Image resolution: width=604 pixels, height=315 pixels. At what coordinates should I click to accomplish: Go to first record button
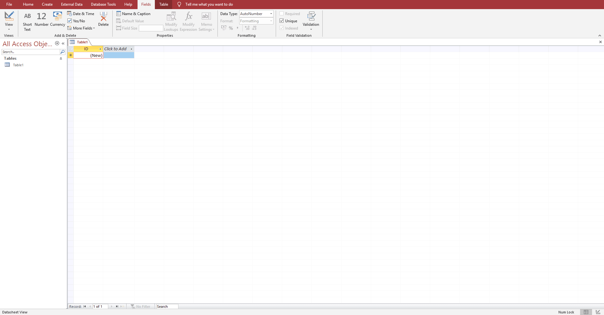click(85, 307)
